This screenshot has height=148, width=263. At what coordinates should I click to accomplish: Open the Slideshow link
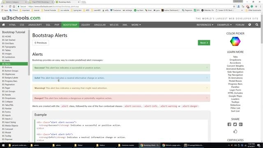pyautogui.click(x=235, y=105)
